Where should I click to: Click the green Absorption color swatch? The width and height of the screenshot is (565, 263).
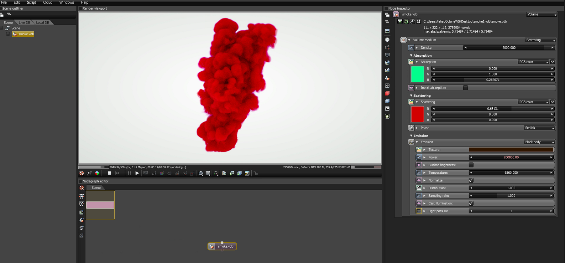pos(417,74)
